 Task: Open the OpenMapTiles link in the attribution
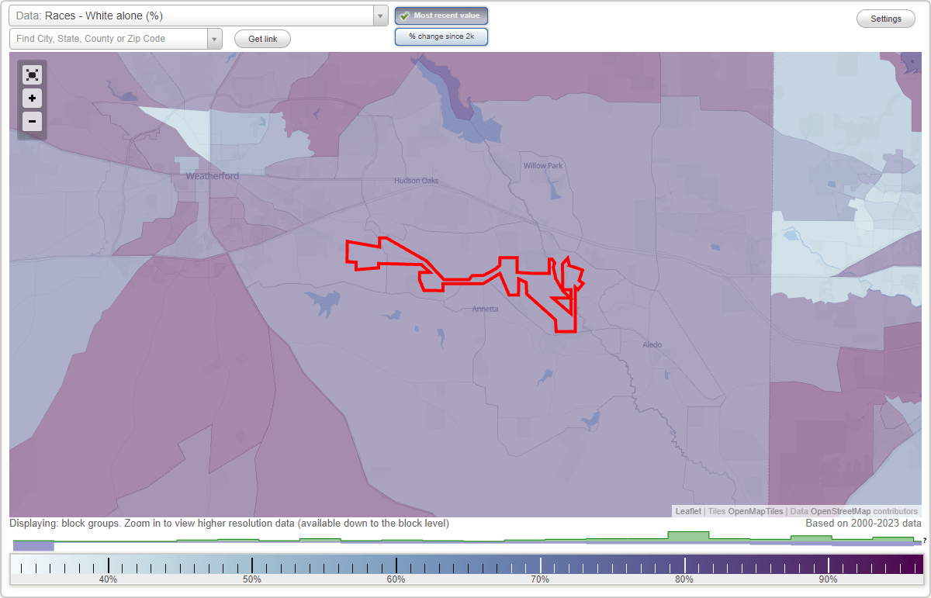coord(755,511)
